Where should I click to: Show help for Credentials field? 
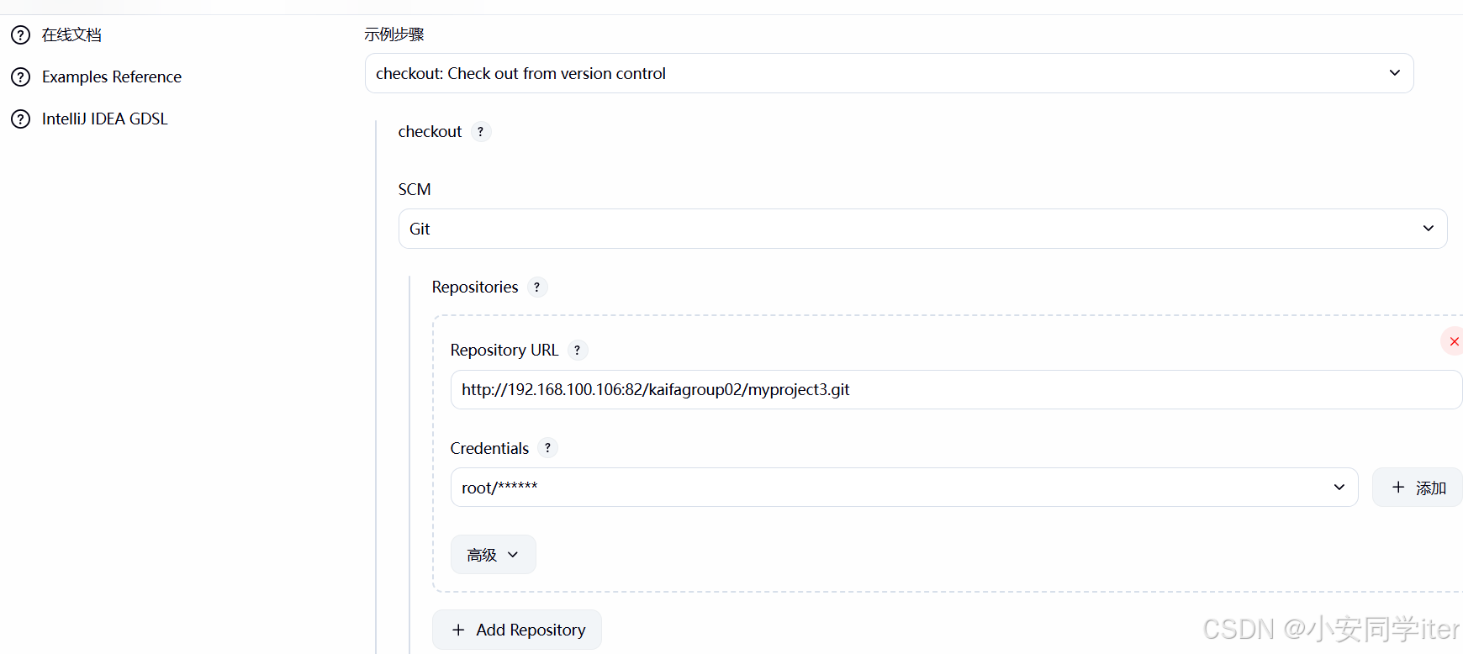(547, 448)
